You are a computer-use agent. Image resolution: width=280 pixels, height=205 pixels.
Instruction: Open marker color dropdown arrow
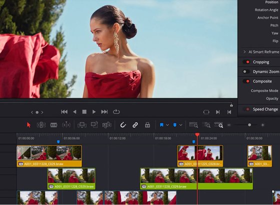coord(180,125)
